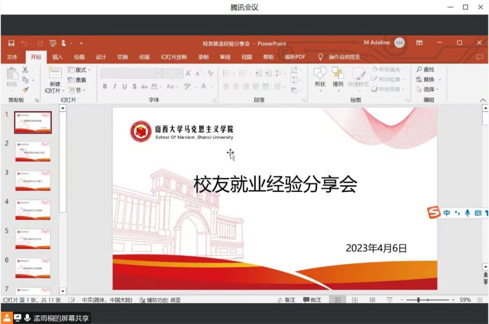
Task: Select the Cut scissors icon
Action: point(25,70)
